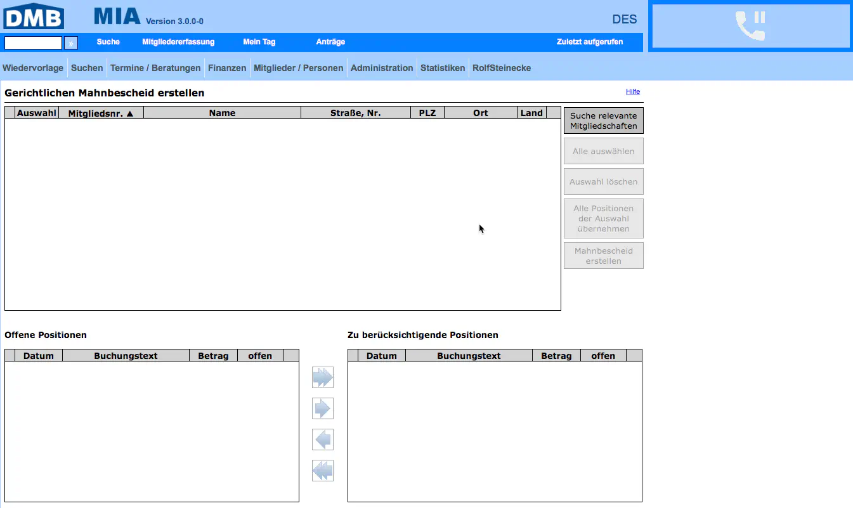This screenshot has width=853, height=508.
Task: Open the Statistiken menu
Action: [443, 68]
